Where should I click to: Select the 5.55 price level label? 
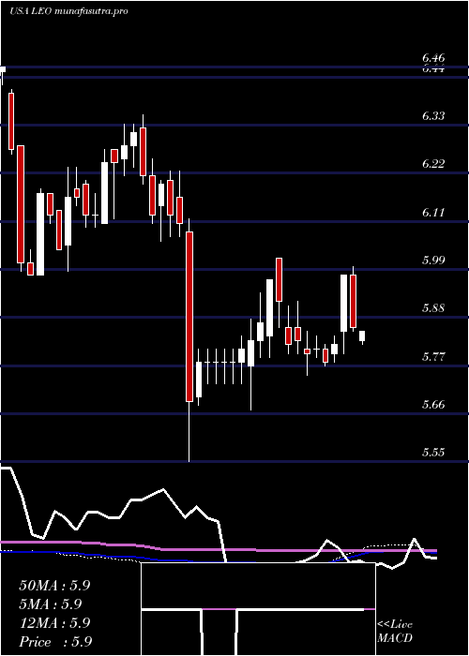tap(433, 453)
